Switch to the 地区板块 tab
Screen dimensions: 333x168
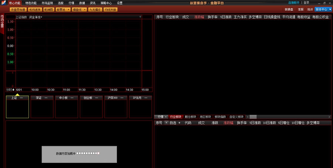pos(205,117)
